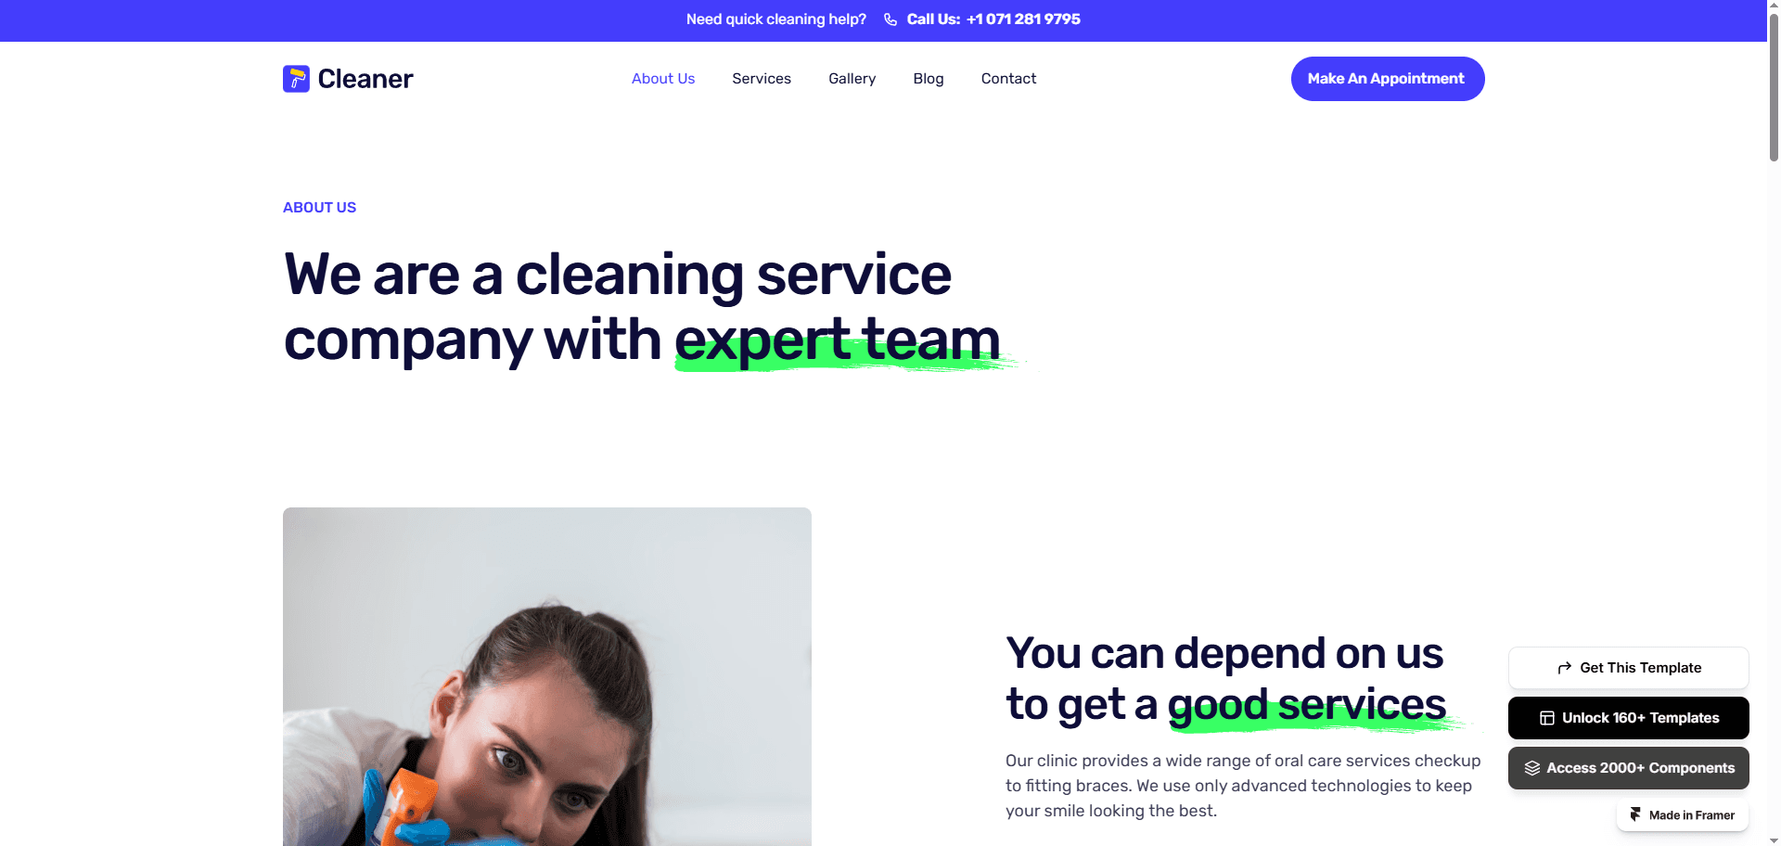Click Access 2000+ Components button

tap(1629, 768)
